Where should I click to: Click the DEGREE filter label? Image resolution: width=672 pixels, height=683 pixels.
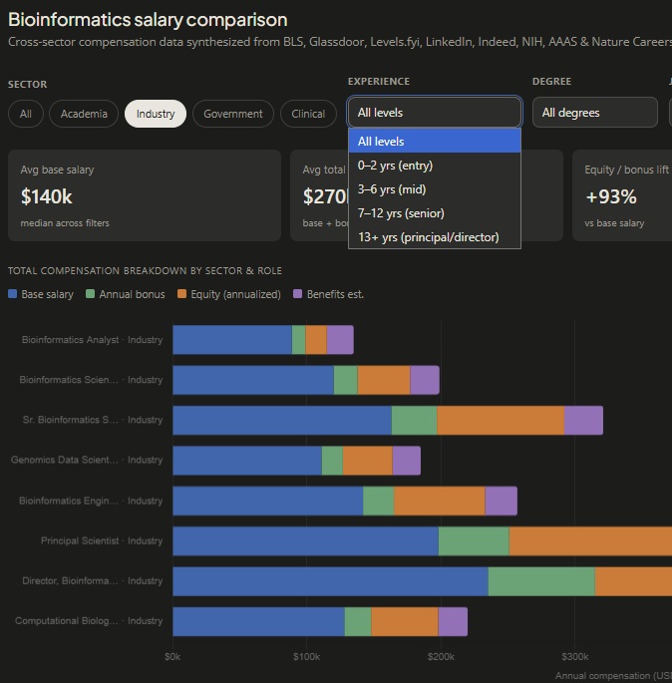(551, 82)
